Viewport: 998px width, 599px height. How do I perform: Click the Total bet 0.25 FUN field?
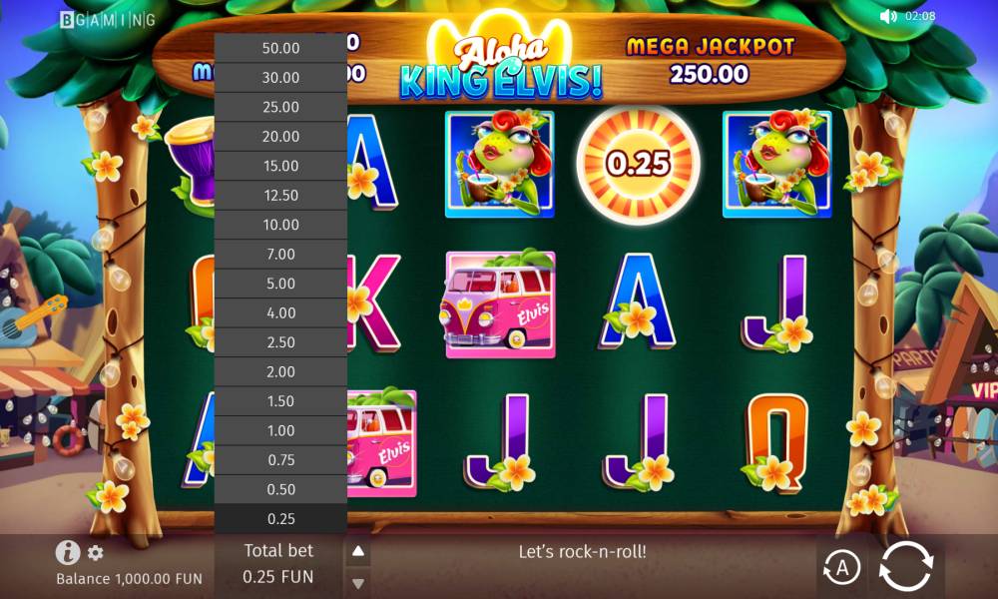point(278,564)
